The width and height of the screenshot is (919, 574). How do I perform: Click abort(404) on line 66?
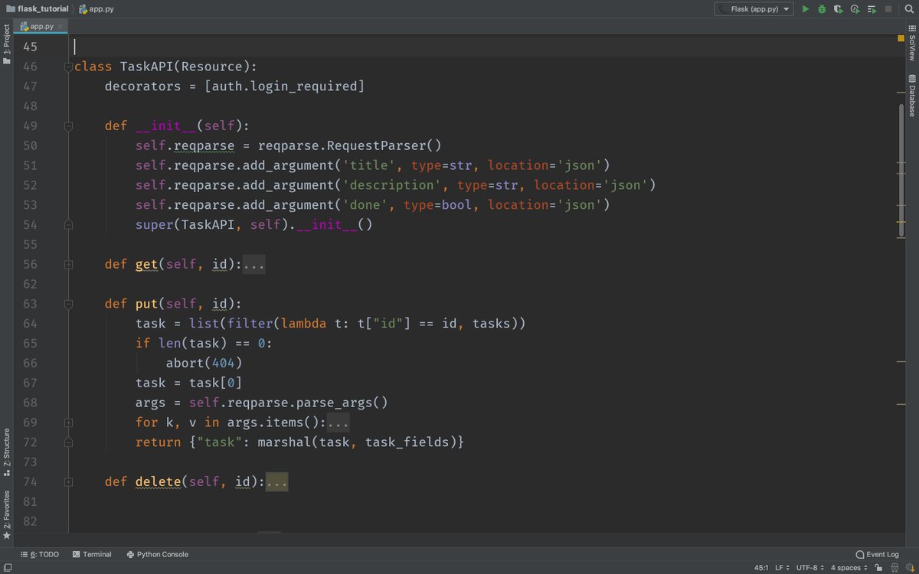point(204,364)
